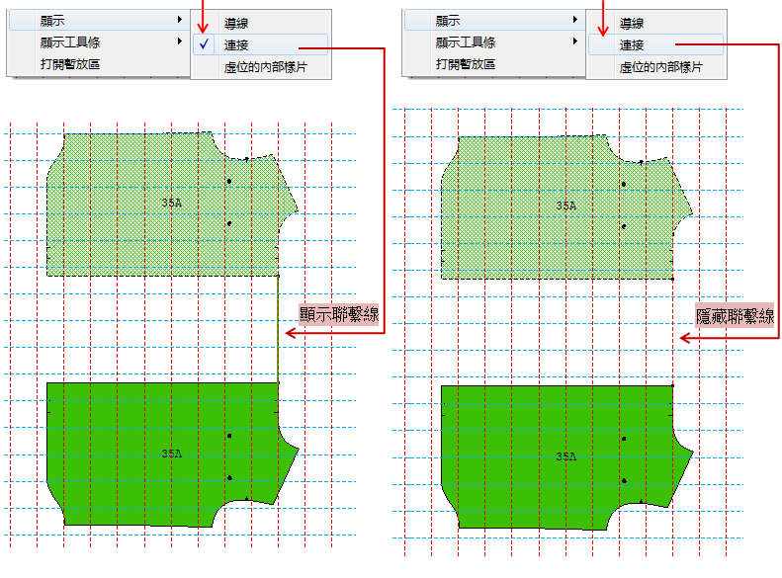Expand 顯示 submenu arrow in left menu
The height and width of the screenshot is (578, 782).
click(179, 20)
